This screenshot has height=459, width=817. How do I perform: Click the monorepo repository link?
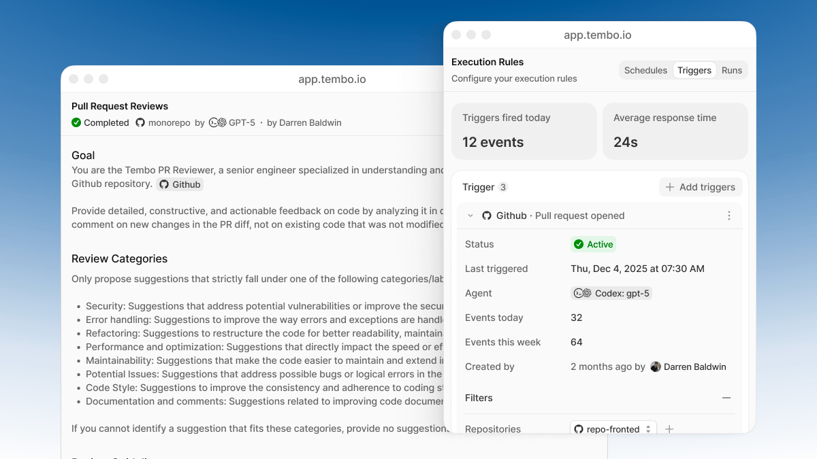169,122
